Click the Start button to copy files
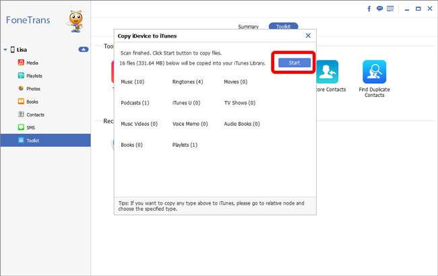 [x=294, y=63]
